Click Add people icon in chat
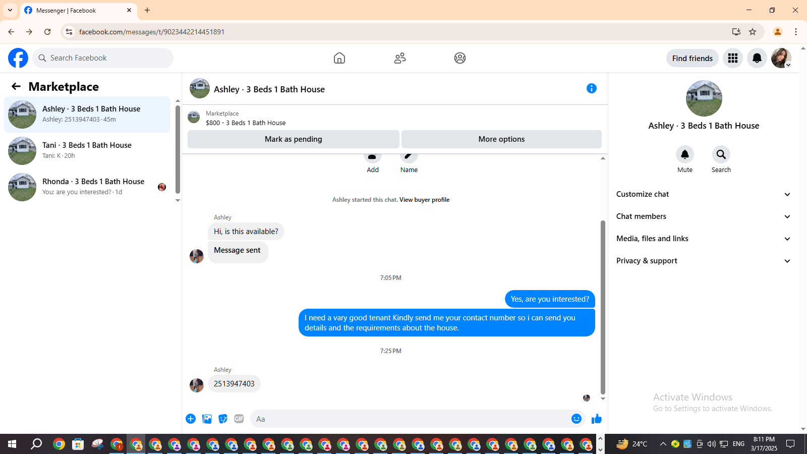The width and height of the screenshot is (807, 454). pos(373,157)
